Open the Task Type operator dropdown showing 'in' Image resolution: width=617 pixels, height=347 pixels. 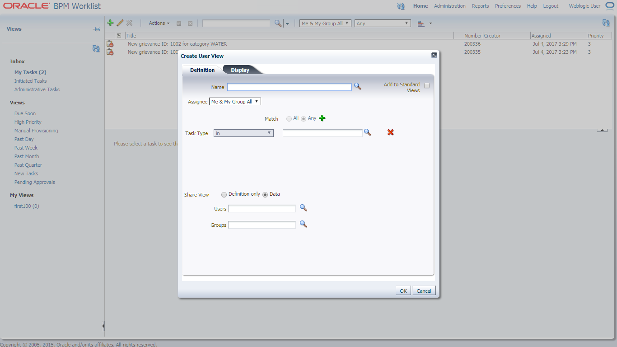pos(243,133)
